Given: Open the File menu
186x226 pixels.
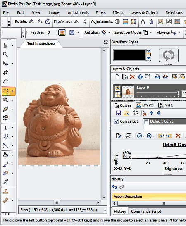Looking at the screenshot, I should pos(6,13).
